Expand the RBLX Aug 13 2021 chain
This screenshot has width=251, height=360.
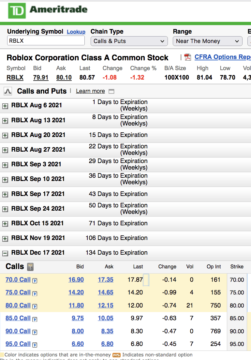click(5, 121)
